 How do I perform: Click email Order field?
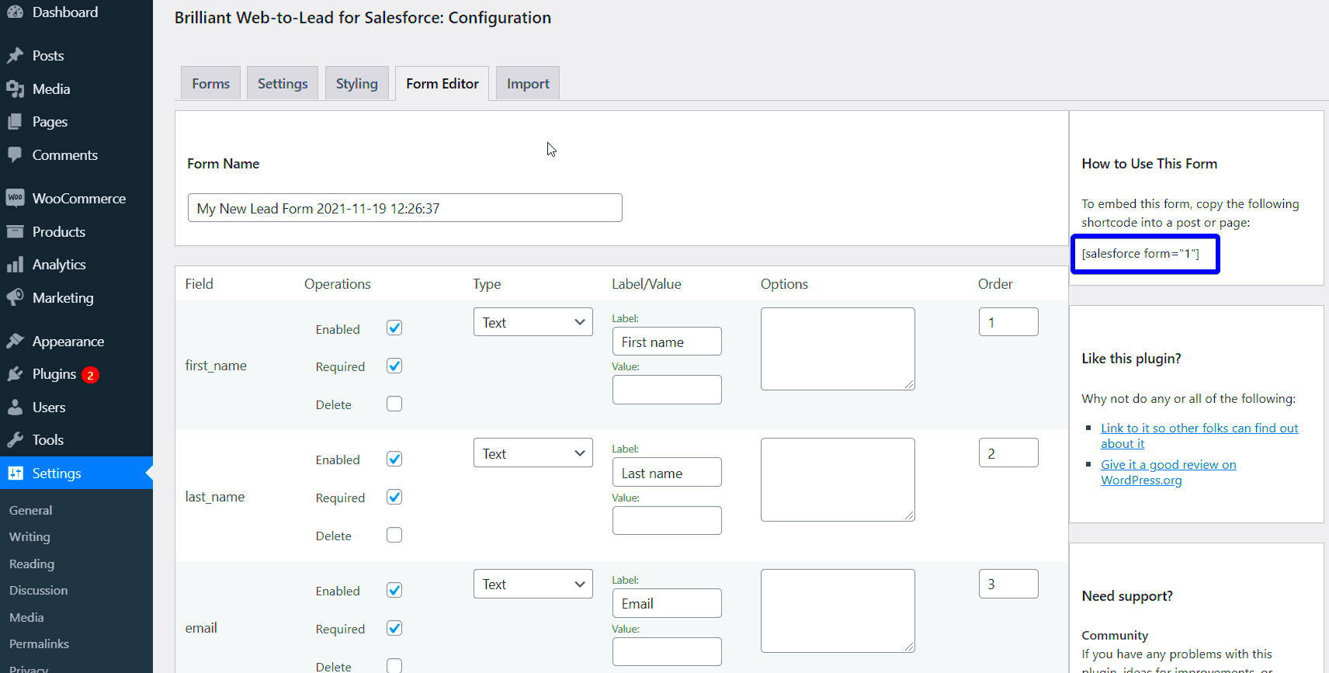1008,584
